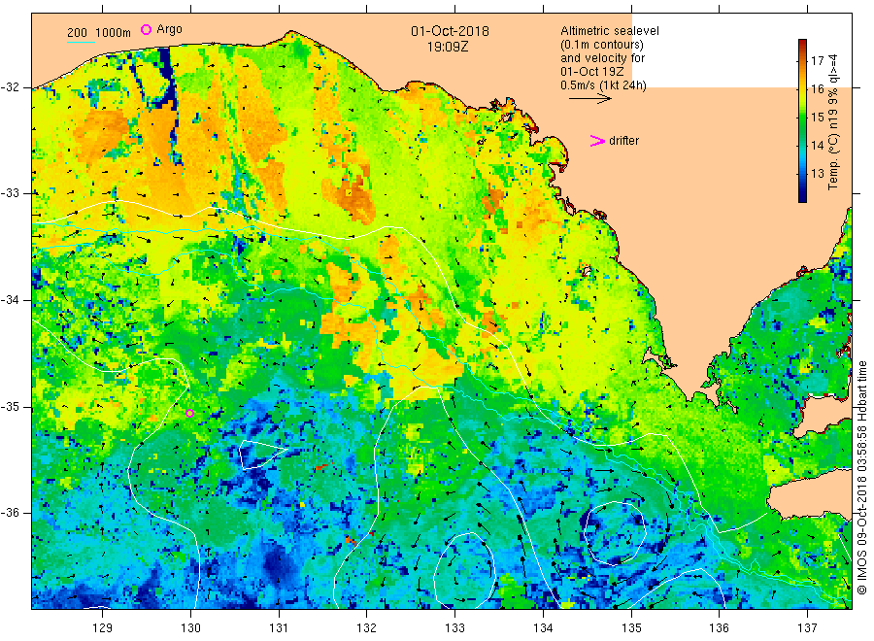874x641 pixels.
Task: Click longitude label 137
Action: coord(807,628)
